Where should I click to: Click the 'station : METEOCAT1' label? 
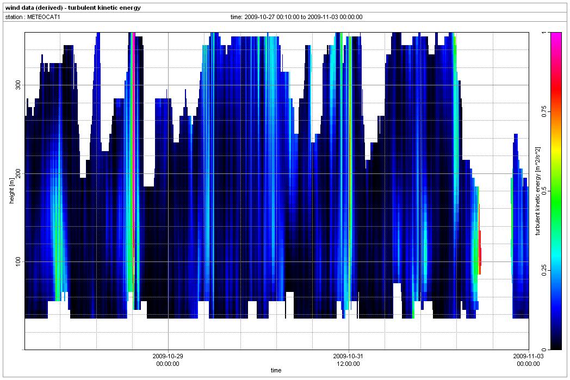(x=32, y=17)
